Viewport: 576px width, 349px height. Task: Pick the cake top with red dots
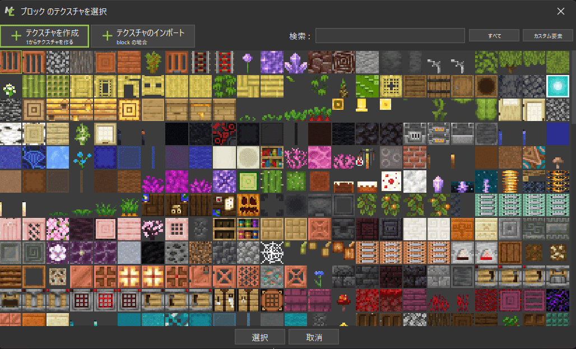click(x=391, y=181)
